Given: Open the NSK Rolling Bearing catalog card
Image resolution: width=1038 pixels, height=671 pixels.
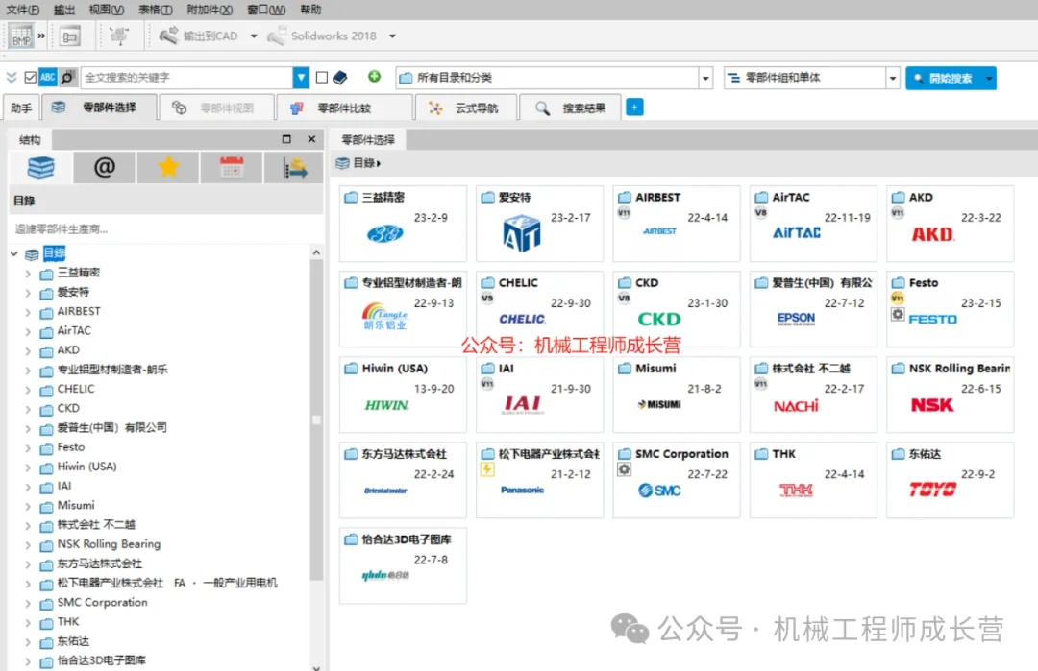Looking at the screenshot, I should (950, 395).
